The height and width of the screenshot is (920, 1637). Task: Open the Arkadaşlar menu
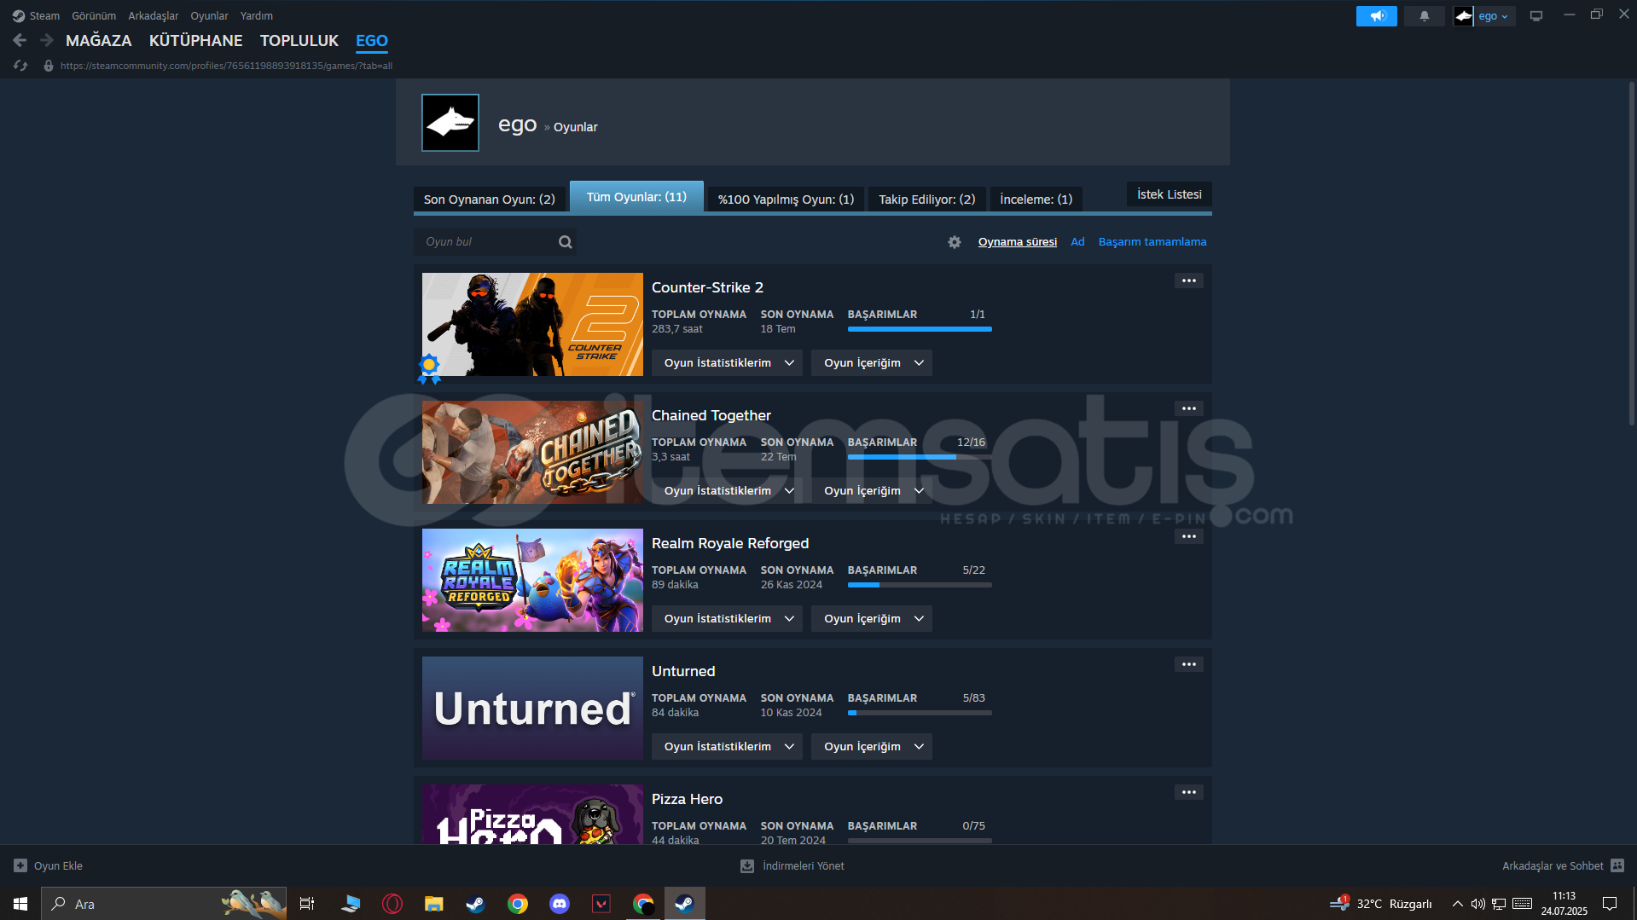pyautogui.click(x=154, y=16)
